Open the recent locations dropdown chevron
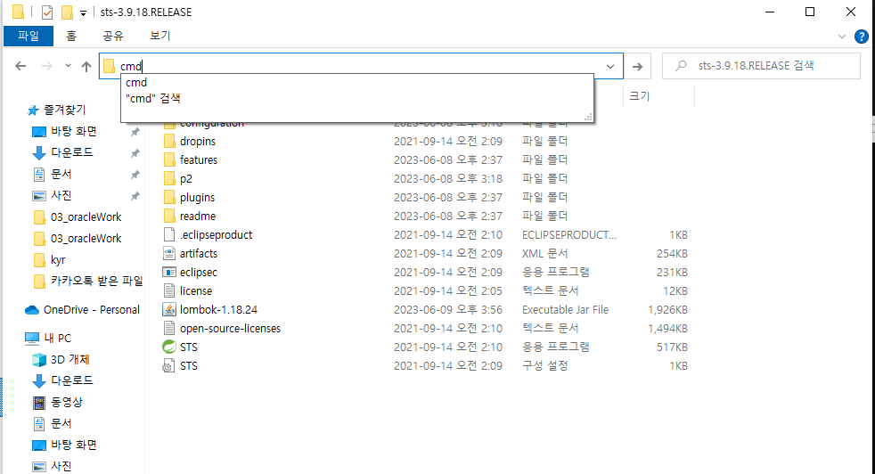The width and height of the screenshot is (875, 474). [x=68, y=66]
